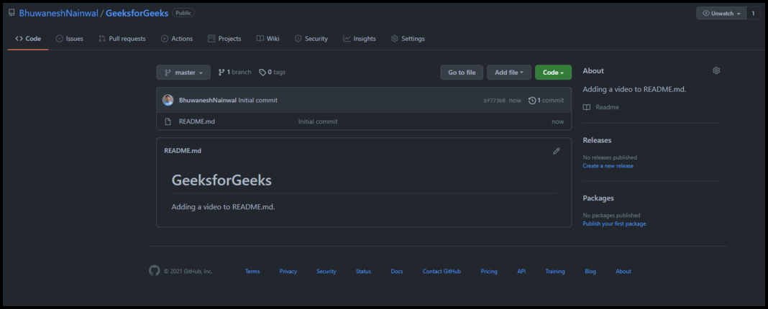Go to the Settings tab

(408, 39)
